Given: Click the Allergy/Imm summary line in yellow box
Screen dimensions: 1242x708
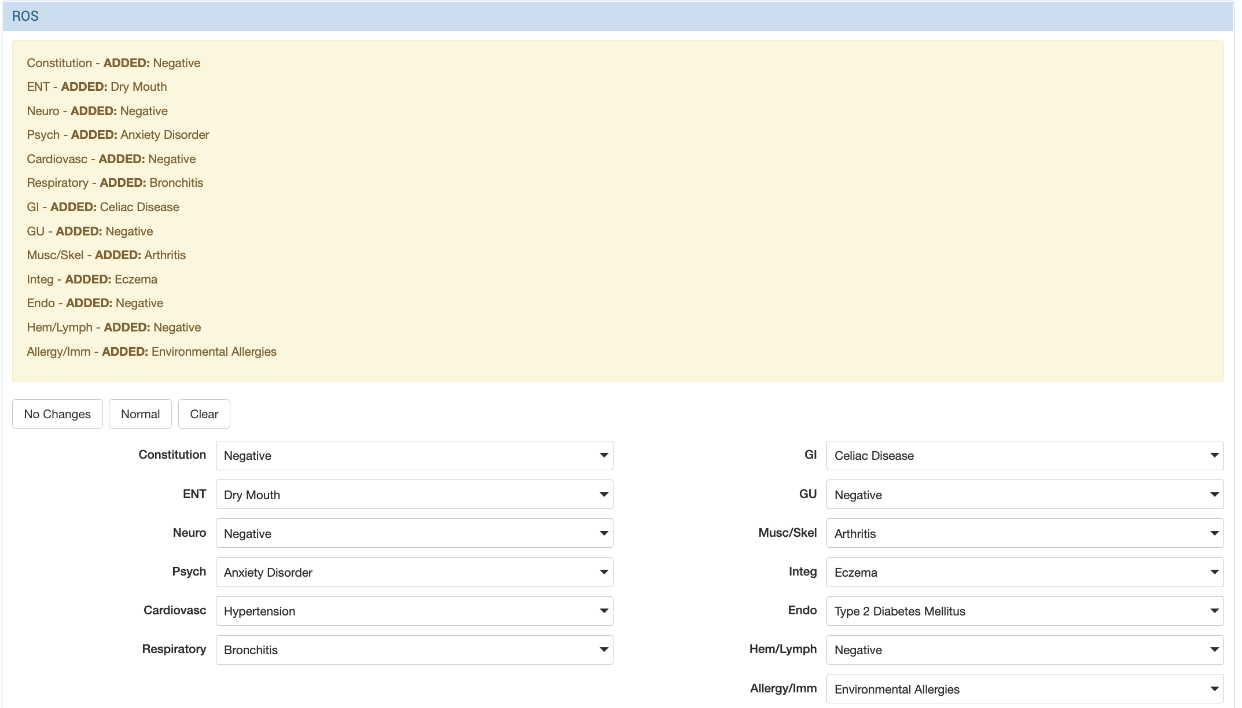Looking at the screenshot, I should point(152,352).
